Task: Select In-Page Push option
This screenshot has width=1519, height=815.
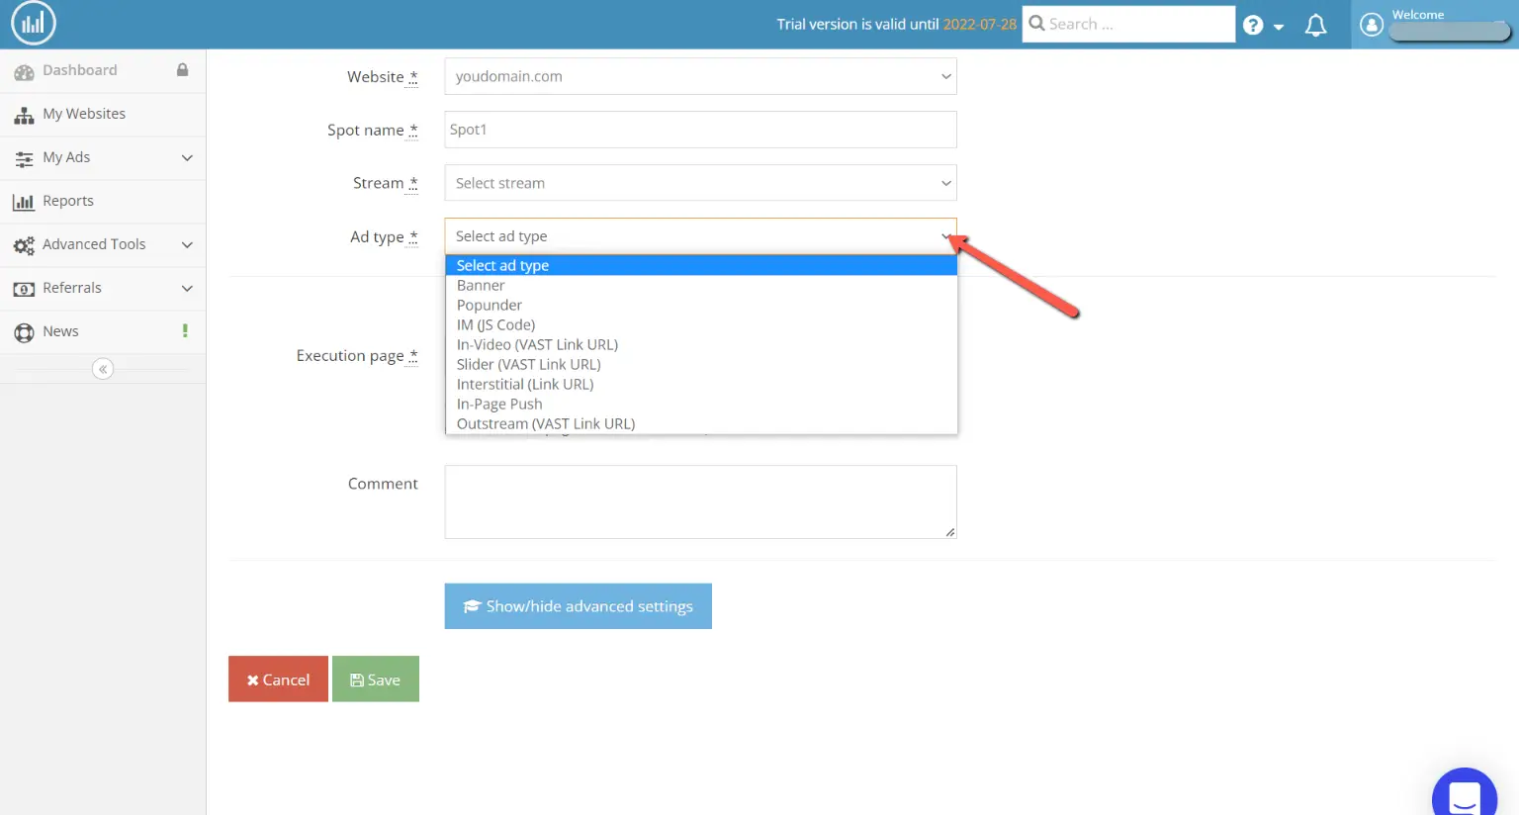Action: (x=701, y=404)
